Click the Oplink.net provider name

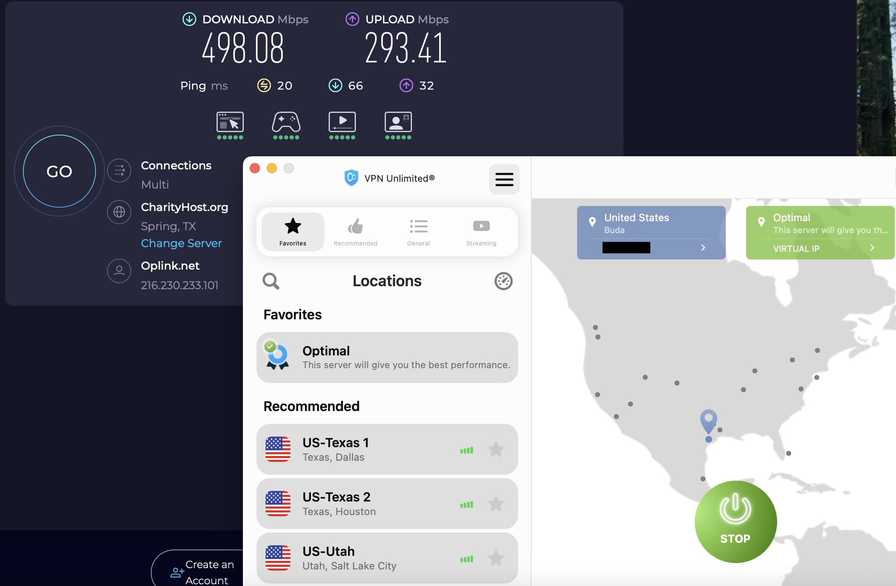pyautogui.click(x=170, y=266)
